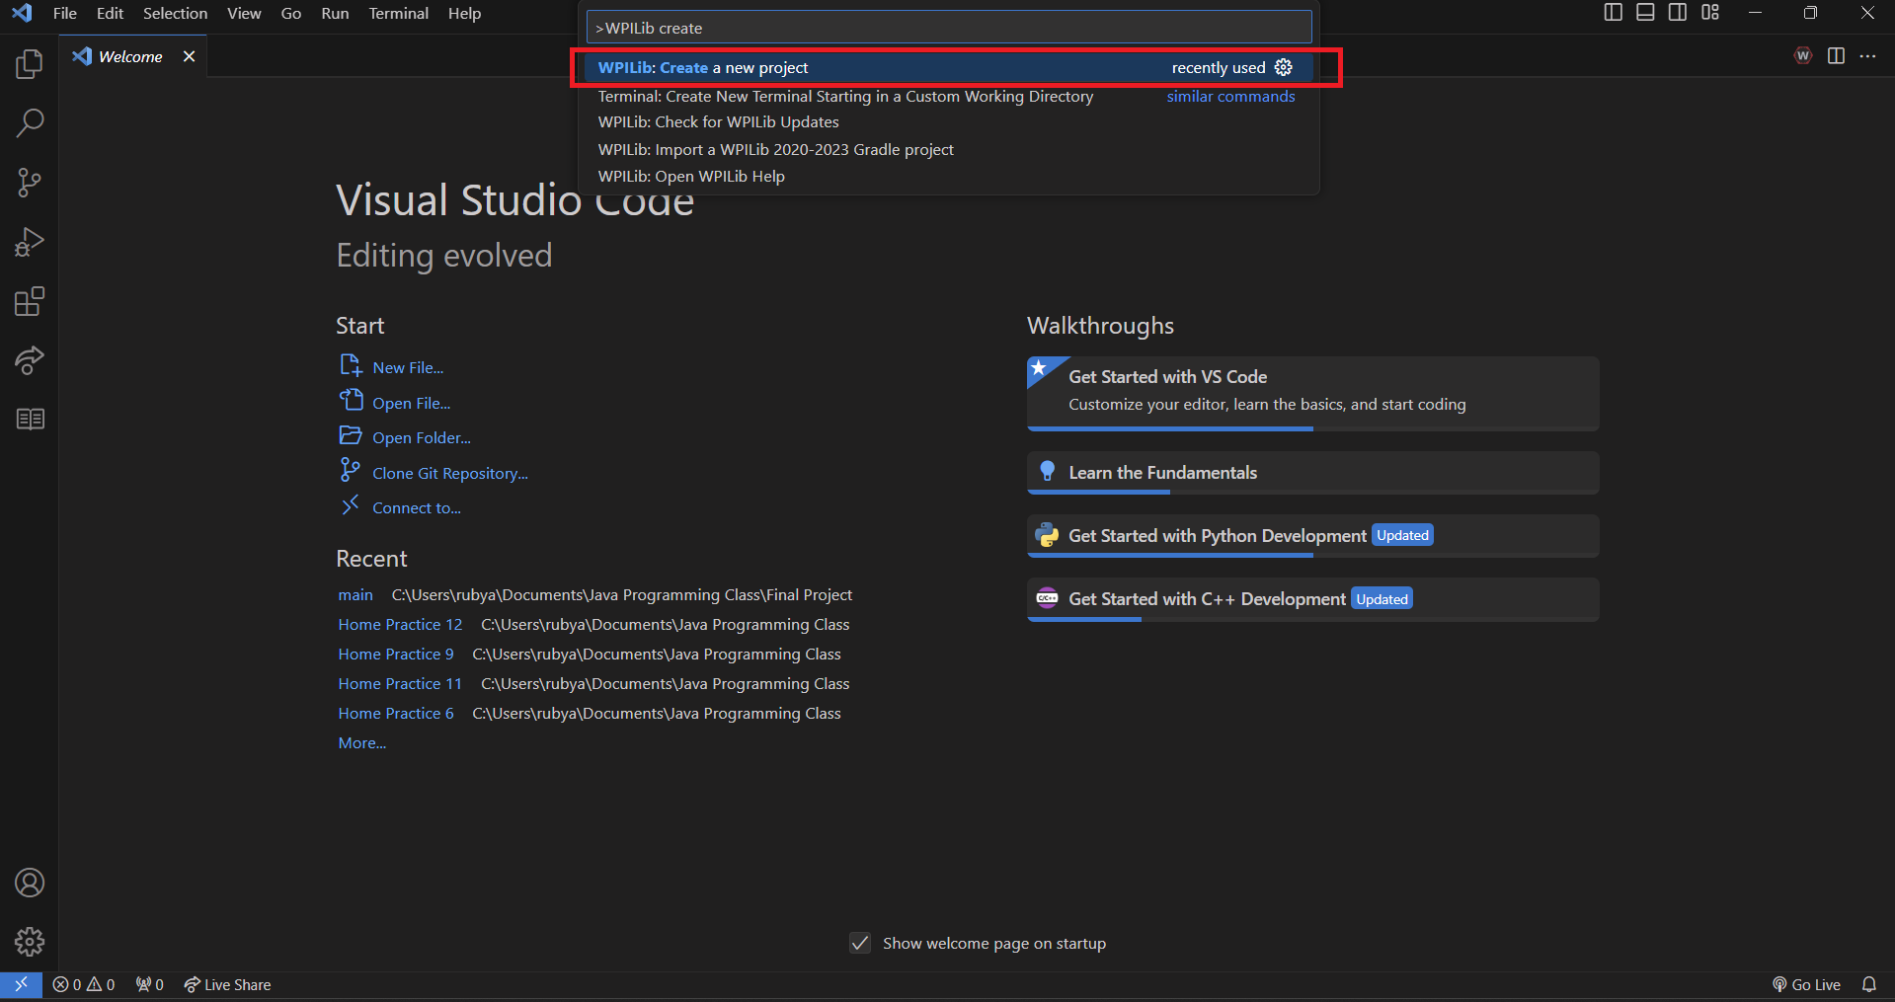This screenshot has height=1002, width=1895.
Task: Open recent folder Home Practice 11
Action: [400, 683]
